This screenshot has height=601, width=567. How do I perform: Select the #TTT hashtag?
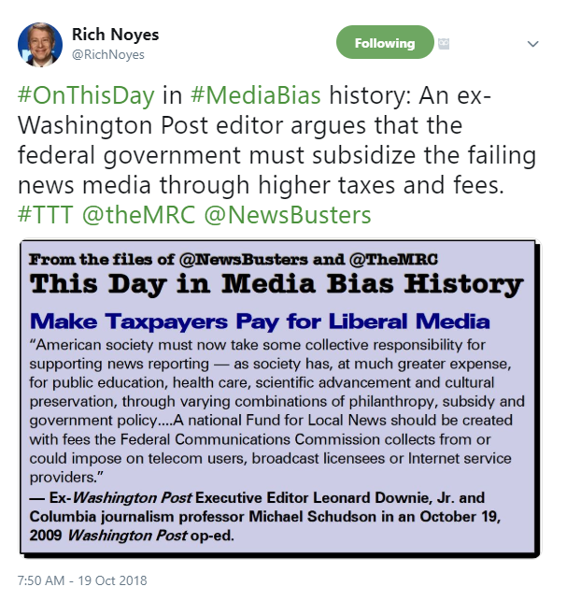click(45, 215)
